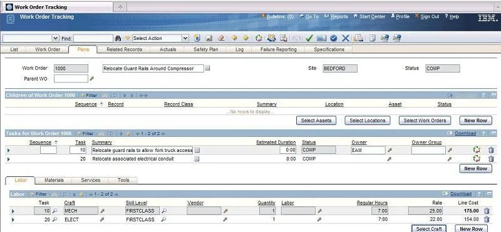
Task: Click the Select Craft button
Action: [x=429, y=228]
